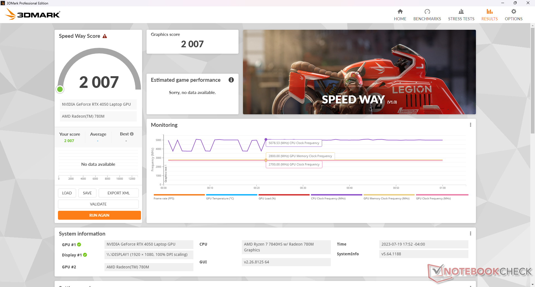This screenshot has height=287, width=535.
Task: Click the Home icon in navigation
Action: [400, 12]
